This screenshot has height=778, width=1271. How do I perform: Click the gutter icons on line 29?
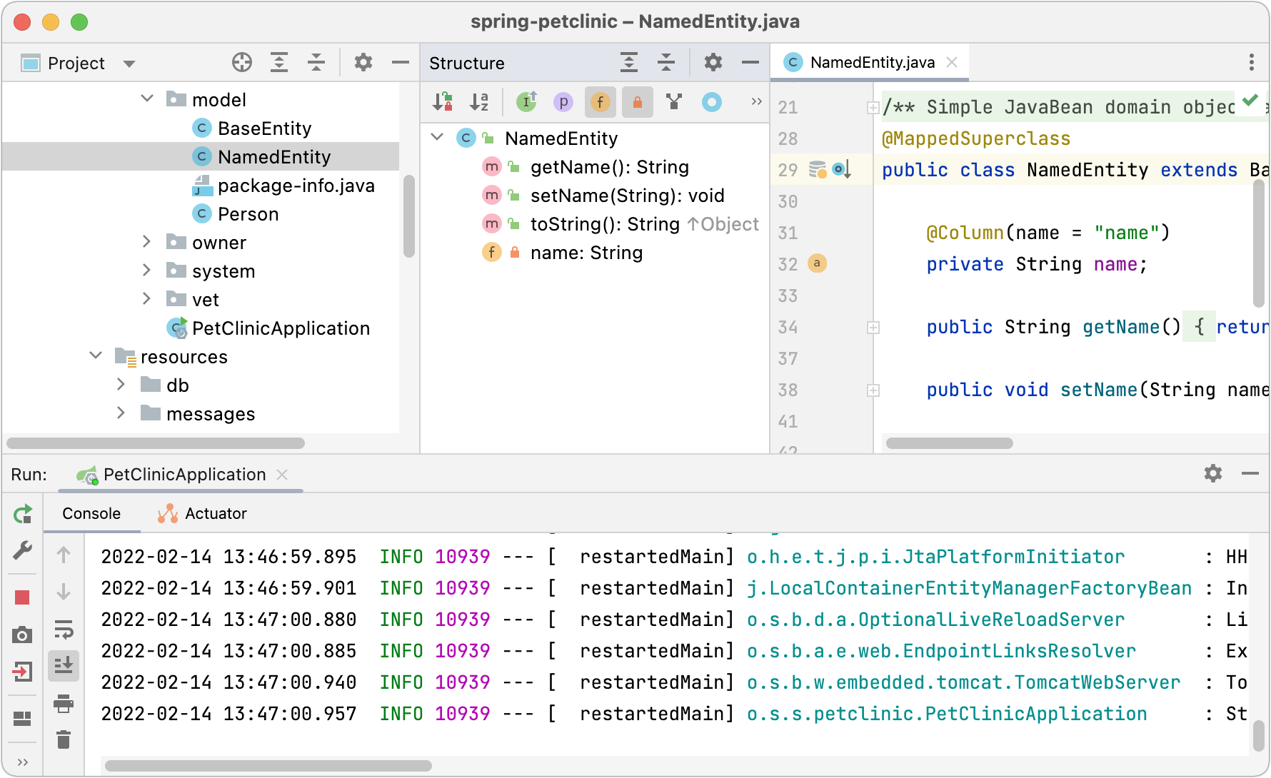(x=829, y=170)
